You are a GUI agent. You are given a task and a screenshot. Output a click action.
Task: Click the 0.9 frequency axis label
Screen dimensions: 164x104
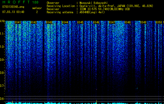pos(2,60)
